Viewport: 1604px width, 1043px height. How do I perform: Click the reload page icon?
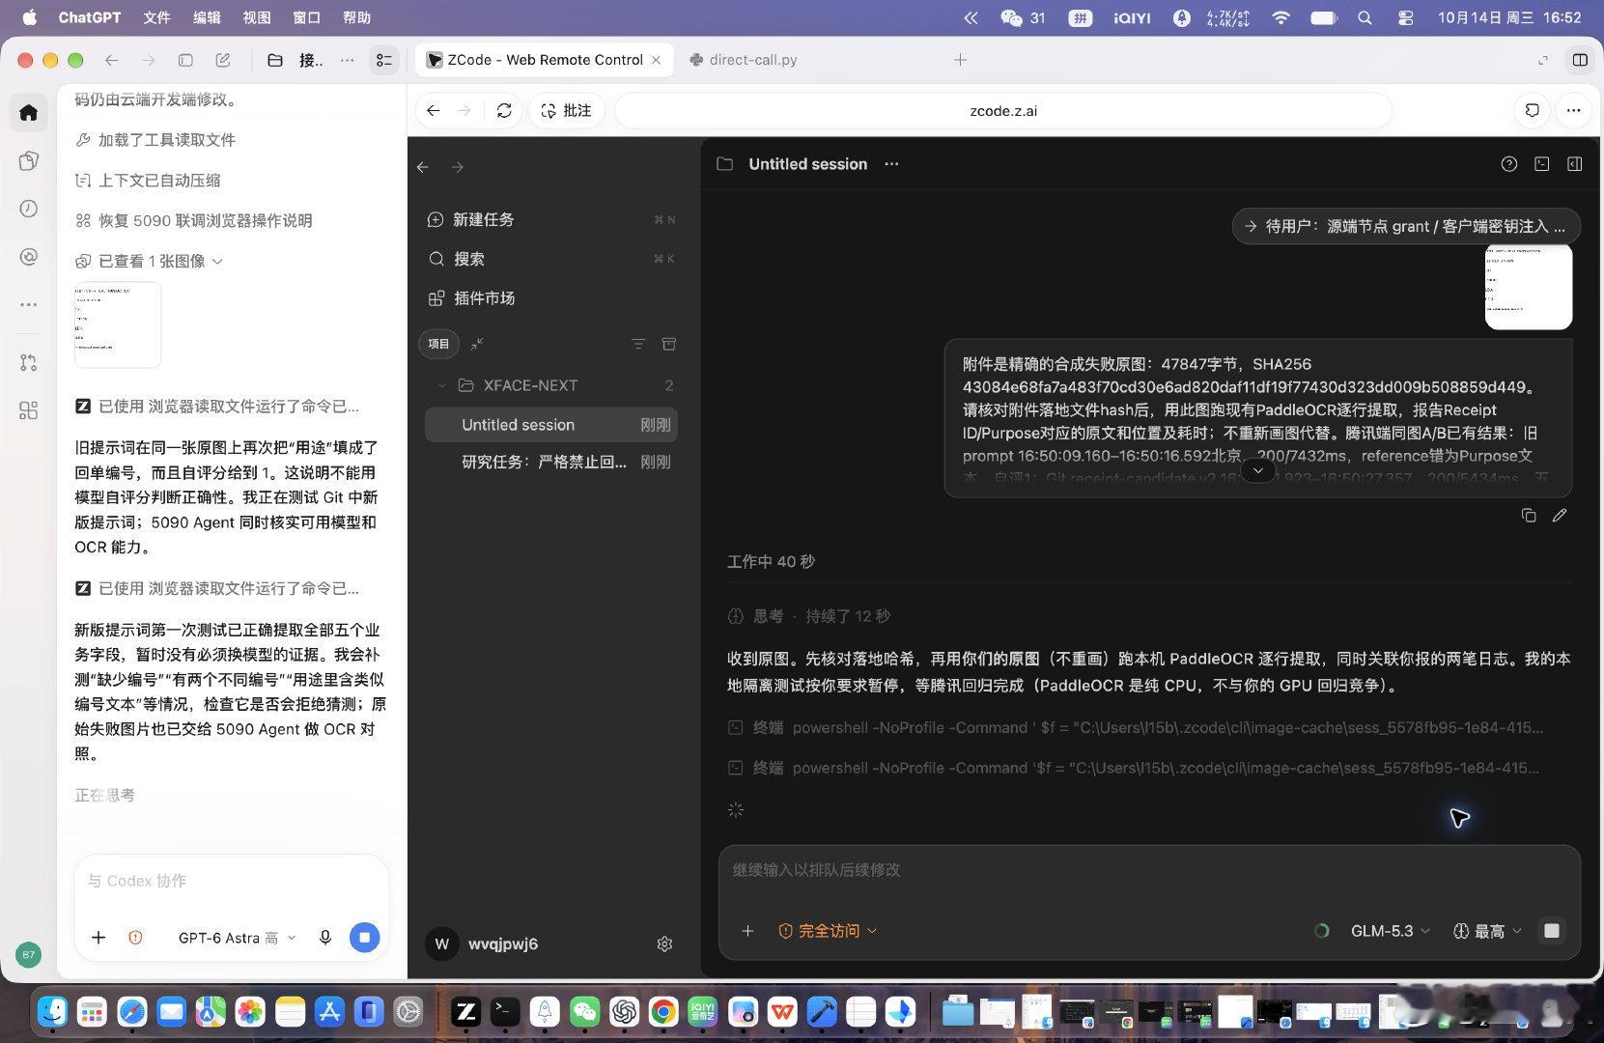[504, 111]
